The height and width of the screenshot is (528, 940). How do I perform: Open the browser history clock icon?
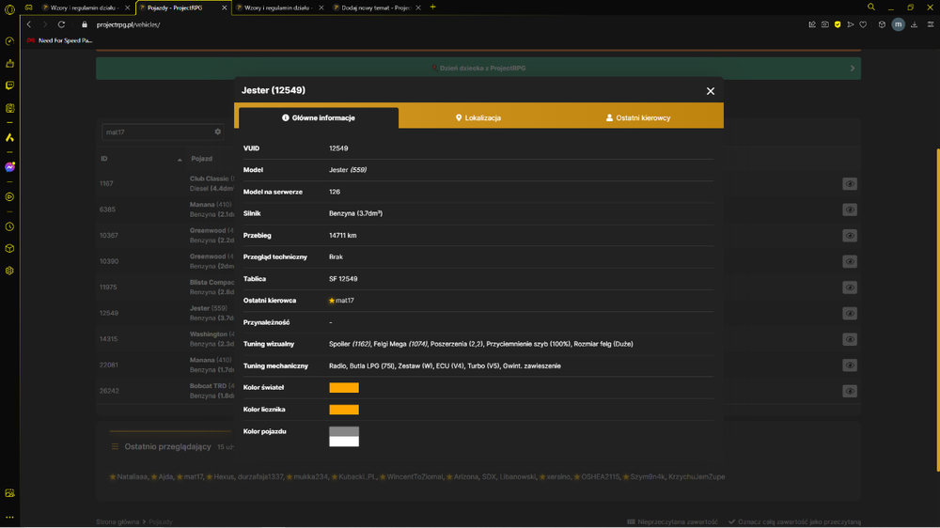pos(9,226)
